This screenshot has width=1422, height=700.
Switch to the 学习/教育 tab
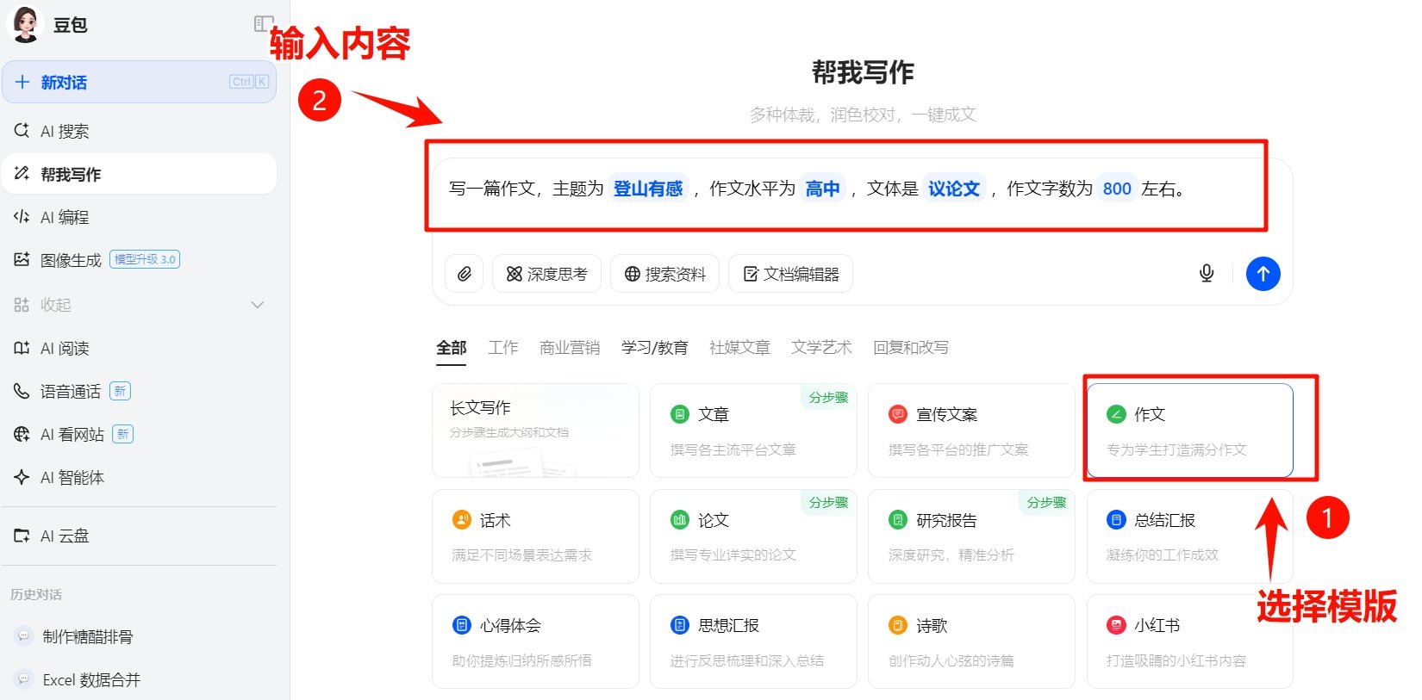point(654,347)
